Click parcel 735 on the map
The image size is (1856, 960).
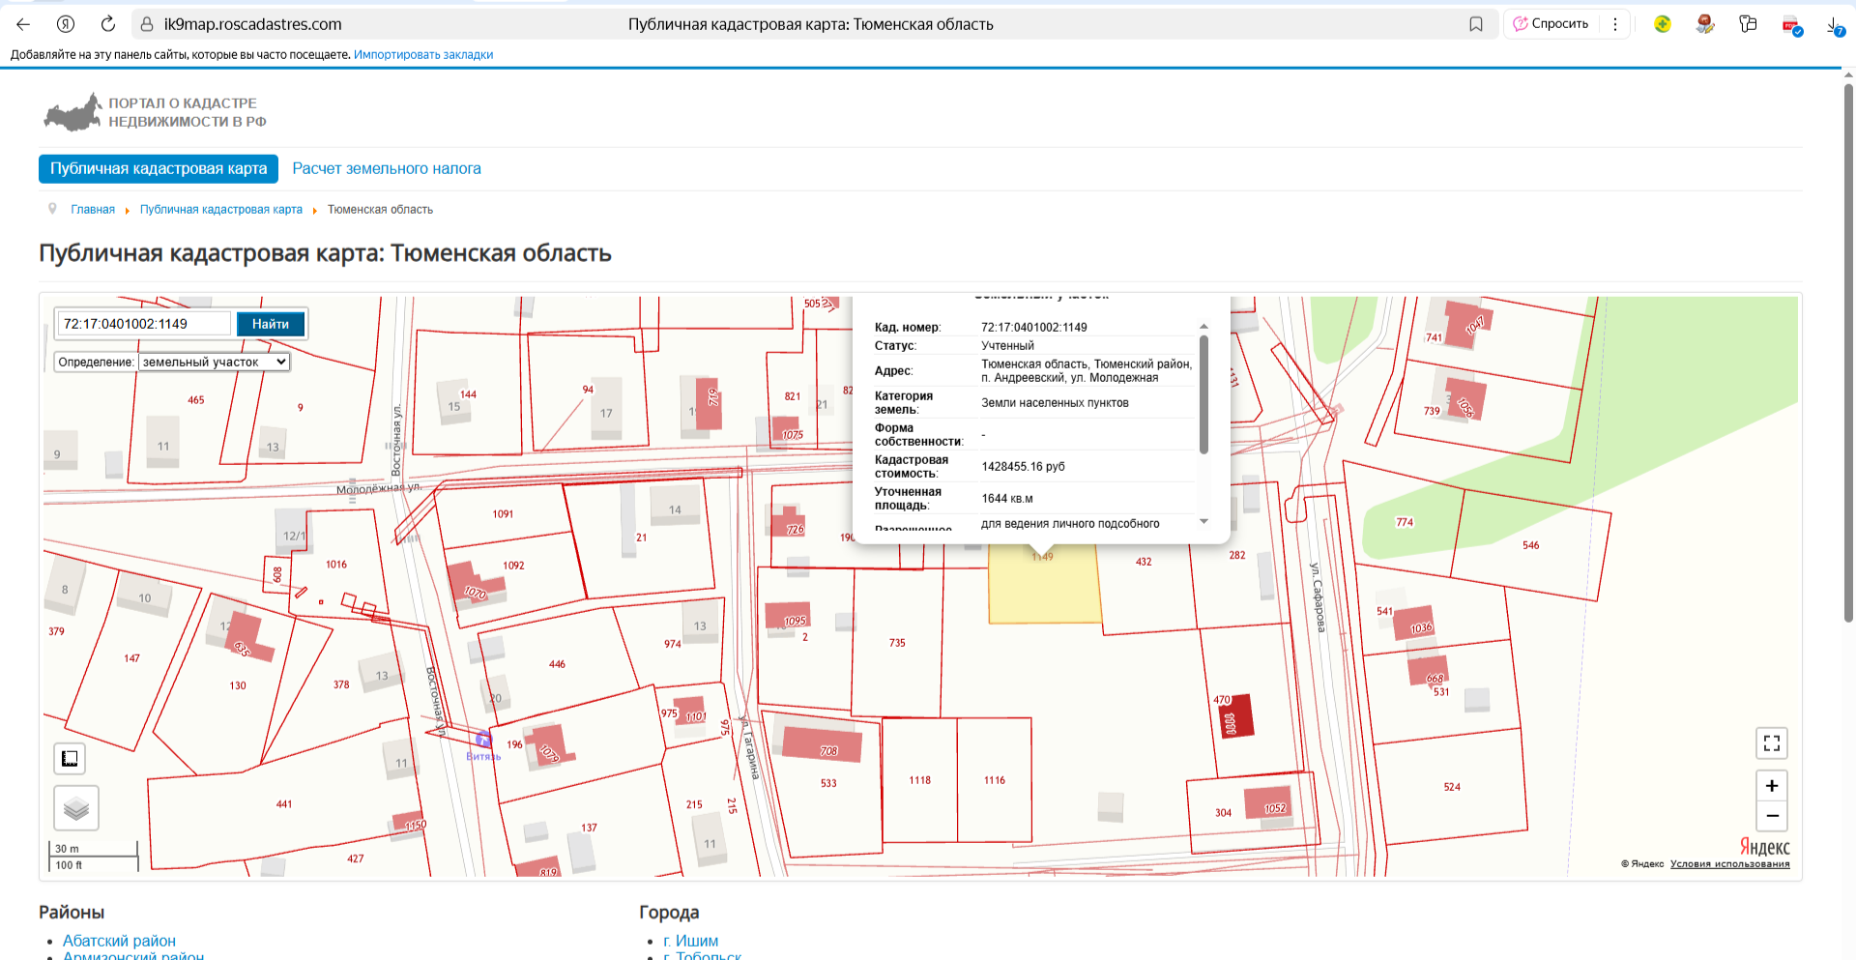click(x=897, y=643)
